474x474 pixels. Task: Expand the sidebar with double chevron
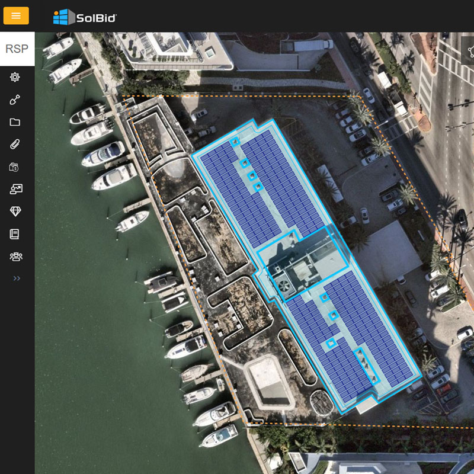pyautogui.click(x=17, y=278)
